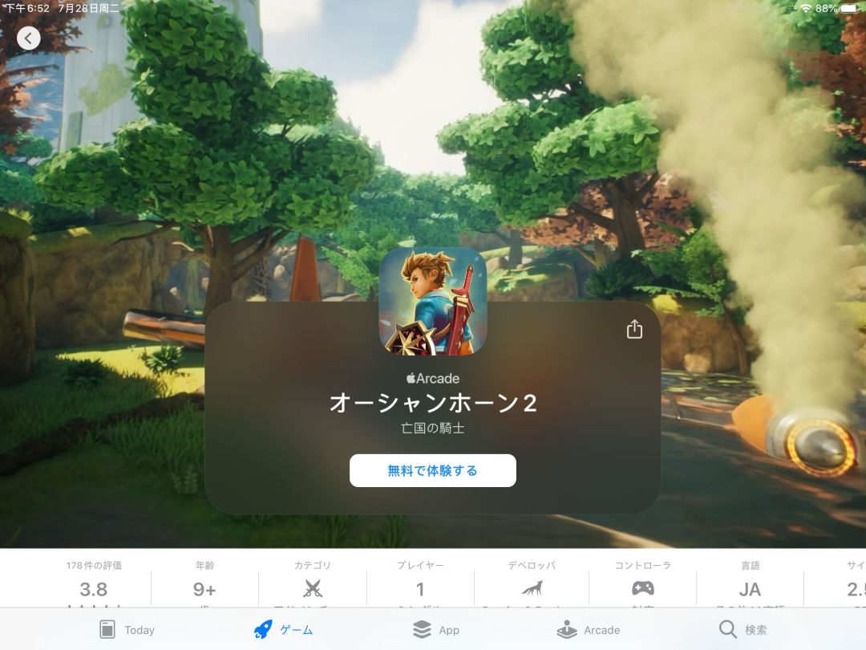Open the App tab
866x650 pixels.
435,630
